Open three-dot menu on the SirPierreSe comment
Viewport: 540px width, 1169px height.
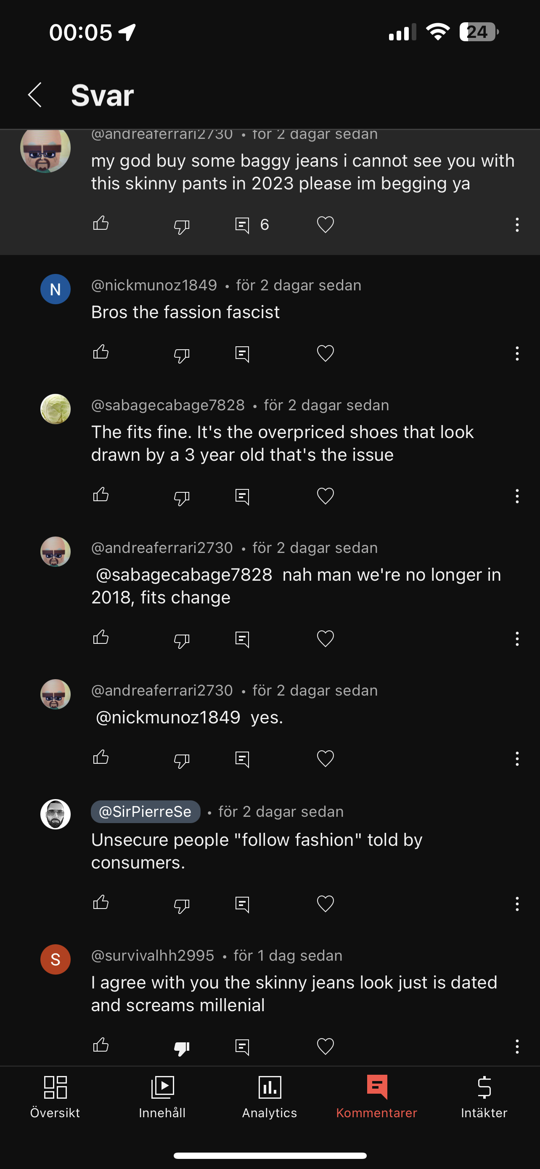click(x=517, y=904)
